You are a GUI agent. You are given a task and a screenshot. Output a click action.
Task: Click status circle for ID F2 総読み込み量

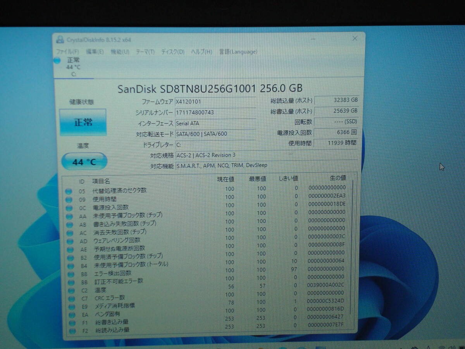72,331
